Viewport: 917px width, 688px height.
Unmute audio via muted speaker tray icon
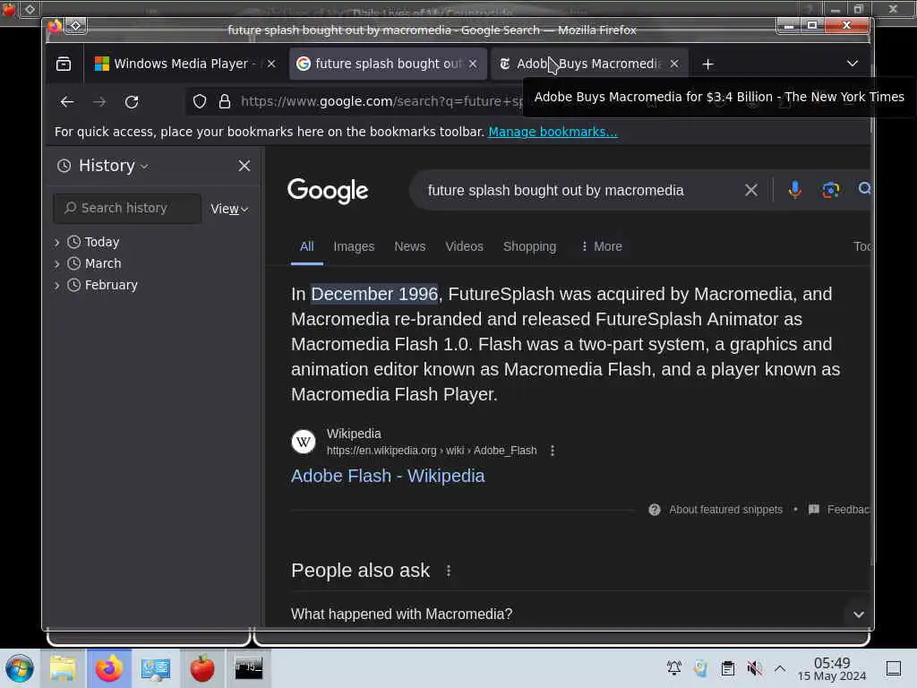point(754,668)
